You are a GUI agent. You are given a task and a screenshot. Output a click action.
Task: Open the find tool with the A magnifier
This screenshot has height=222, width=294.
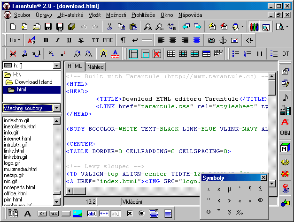pos(147,27)
